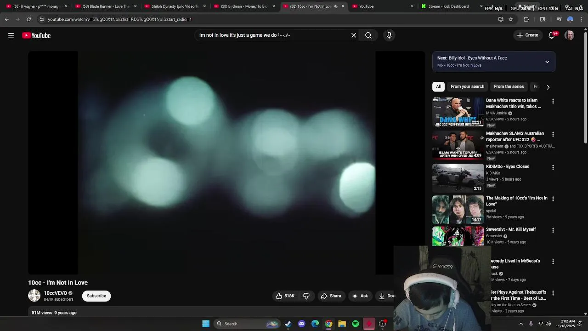Show more filter chips with right chevron
Viewport: 588px width, 331px height.
tap(548, 87)
